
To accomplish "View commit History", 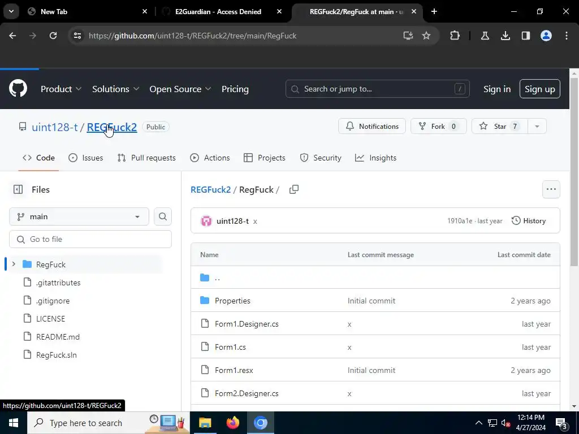I will pyautogui.click(x=529, y=221).
